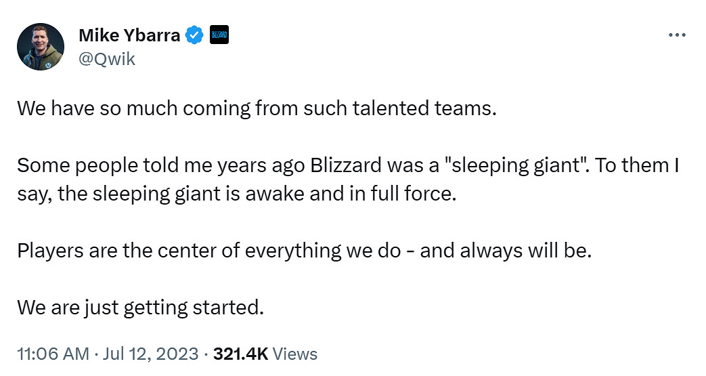Open the @Qwik handle link
The image size is (706, 376).
point(107,59)
